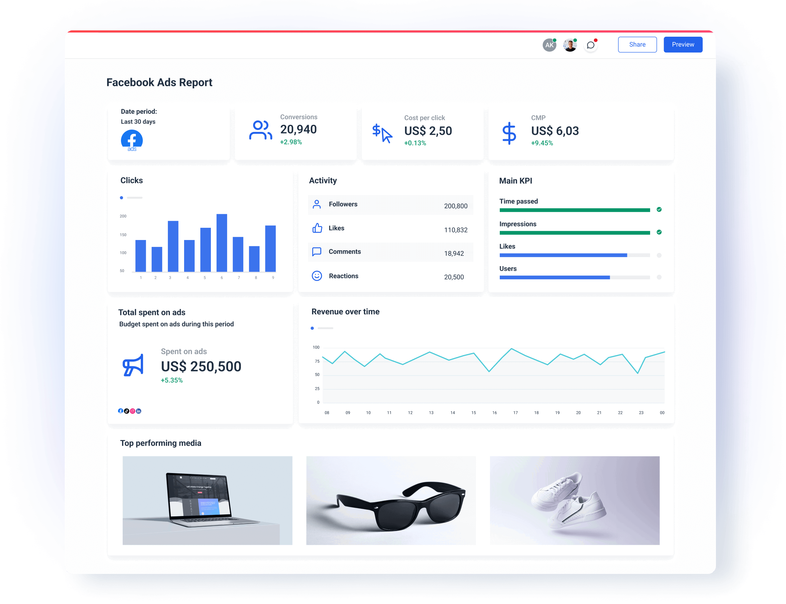The width and height of the screenshot is (786, 604).
Task: Open the TikTok icon under Total spent on ads
Action: coord(127,411)
